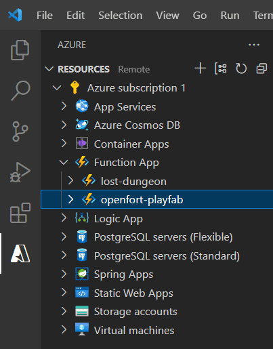Expand the Logic App chevron
273x349 pixels.
coord(64,218)
